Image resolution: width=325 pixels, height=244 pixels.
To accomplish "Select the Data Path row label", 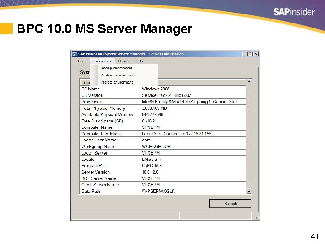I will (91, 191).
